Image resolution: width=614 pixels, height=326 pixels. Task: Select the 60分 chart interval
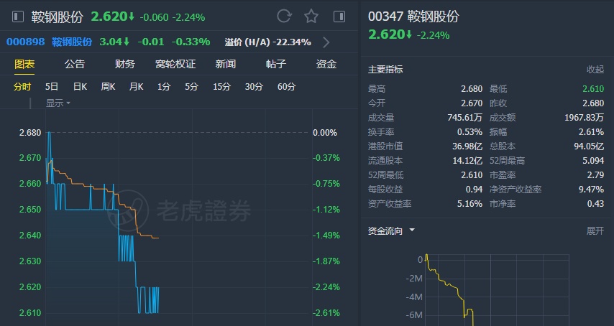pyautogui.click(x=286, y=87)
